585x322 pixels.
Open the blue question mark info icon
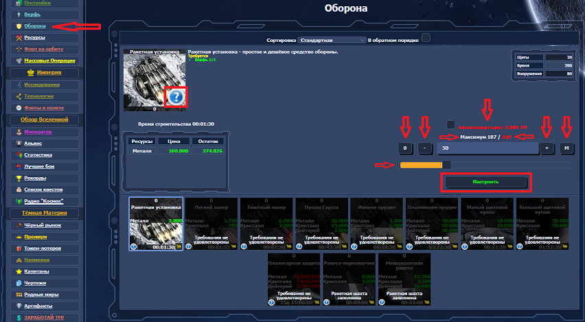(x=176, y=97)
